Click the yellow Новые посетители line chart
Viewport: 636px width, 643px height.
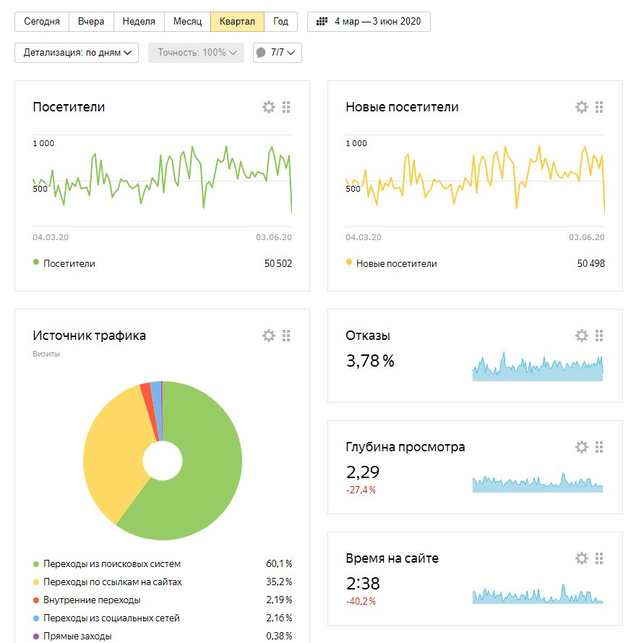click(475, 179)
